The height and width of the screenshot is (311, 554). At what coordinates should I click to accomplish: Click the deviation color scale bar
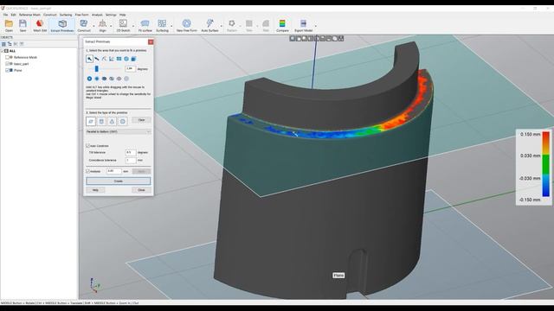tap(546, 164)
